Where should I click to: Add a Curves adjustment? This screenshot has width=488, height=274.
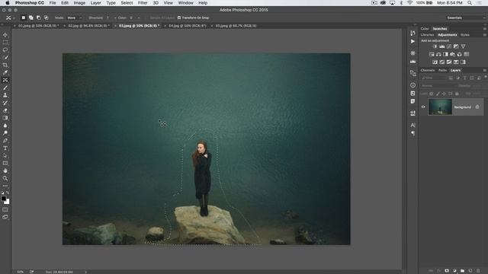click(449, 46)
